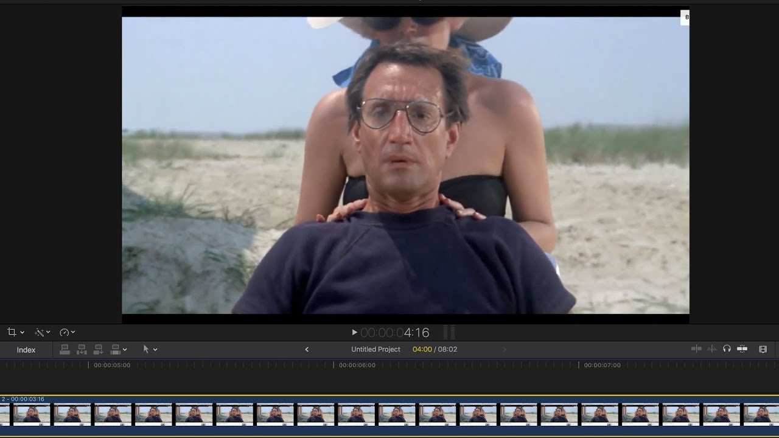Click ruler mark 00:00:06:00
Viewport: 779px width, 438px height.
(357, 365)
